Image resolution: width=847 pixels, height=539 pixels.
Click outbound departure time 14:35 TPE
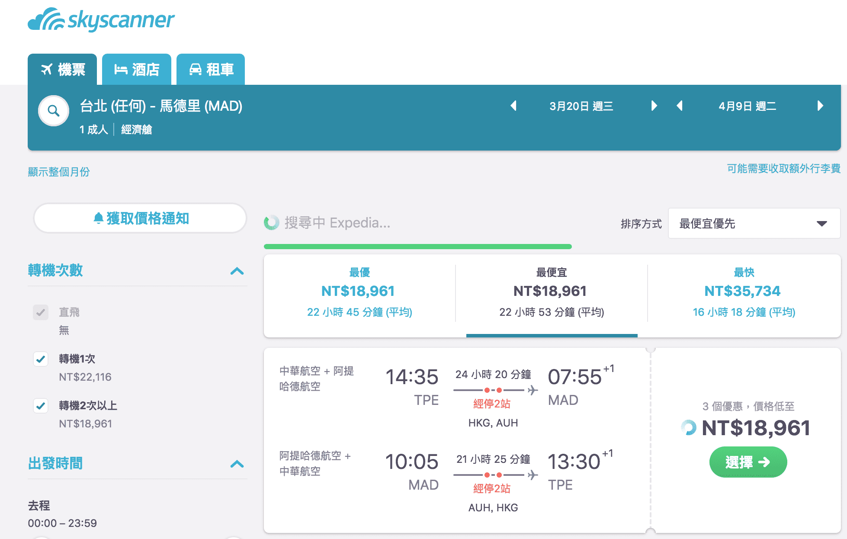pos(412,387)
